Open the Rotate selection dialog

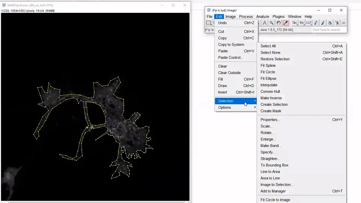pyautogui.click(x=301, y=133)
